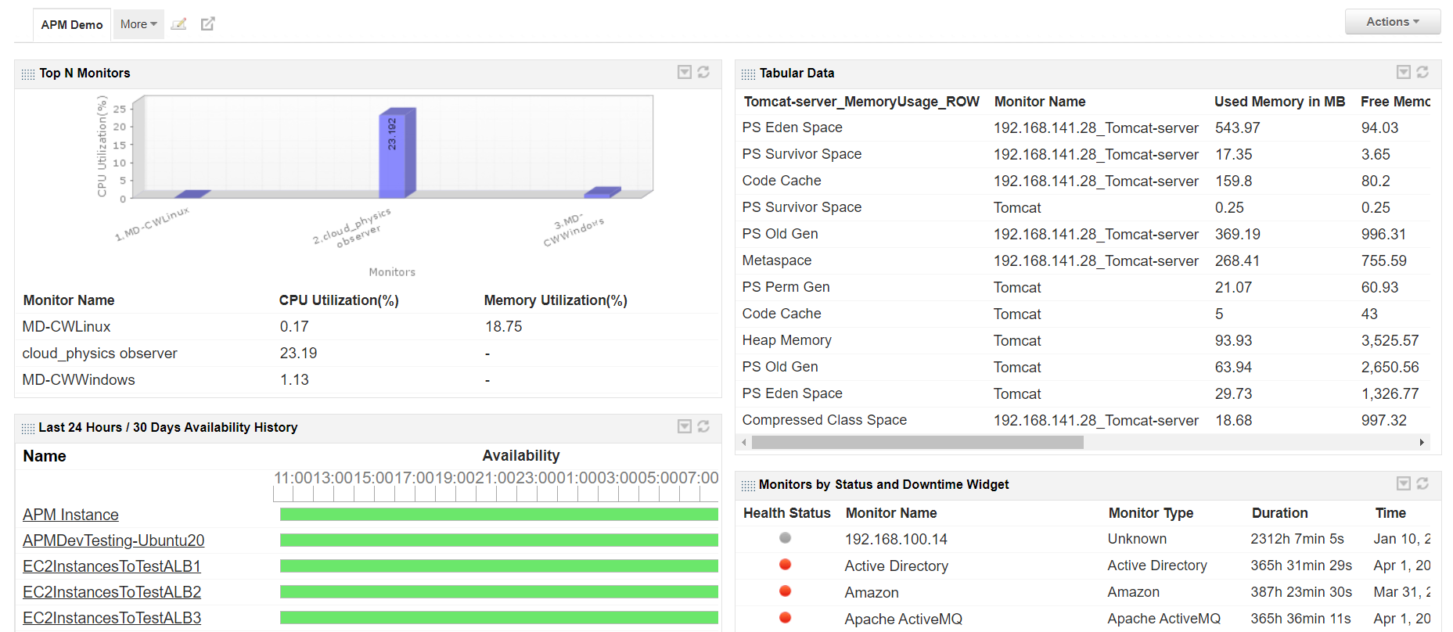The image size is (1453, 632).
Task: Click the edit dashboard pencil icon
Action: [x=178, y=24]
